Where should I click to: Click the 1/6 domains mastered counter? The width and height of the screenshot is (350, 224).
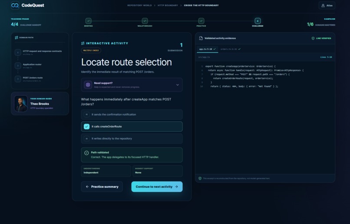(x=310, y=24)
